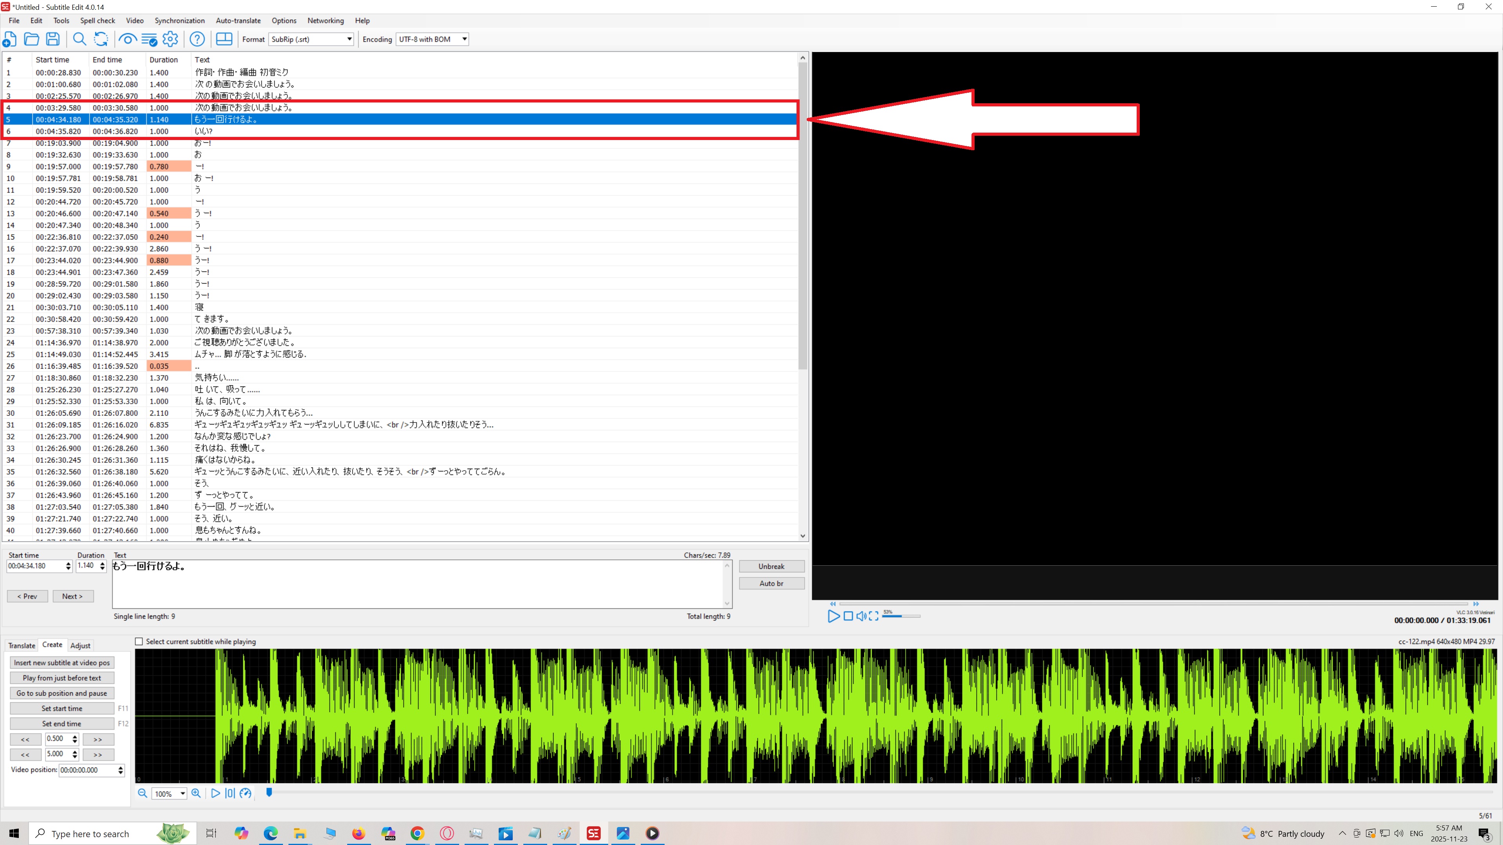Toggle fullscreen in the video player
1503x845 pixels.
coord(874,616)
